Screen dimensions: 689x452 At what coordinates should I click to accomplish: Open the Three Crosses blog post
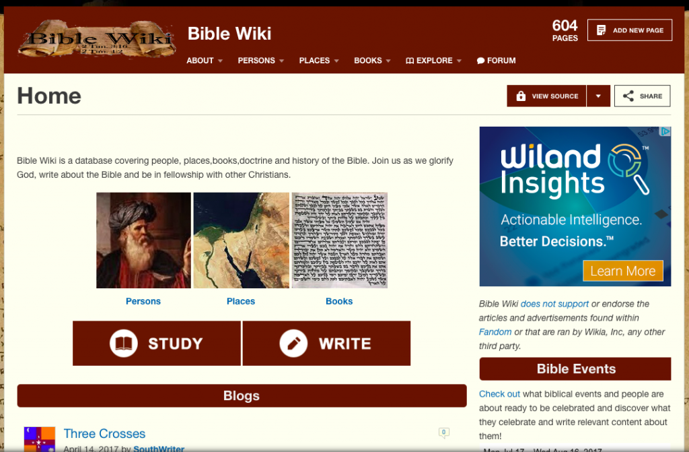[x=104, y=434]
